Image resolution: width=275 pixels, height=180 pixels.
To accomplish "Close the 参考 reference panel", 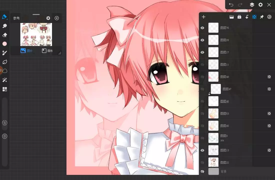I will click(57, 18).
